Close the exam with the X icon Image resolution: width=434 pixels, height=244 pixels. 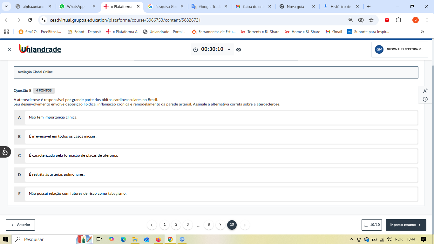(x=10, y=50)
